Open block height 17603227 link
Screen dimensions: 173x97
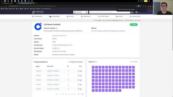click(x=38, y=84)
